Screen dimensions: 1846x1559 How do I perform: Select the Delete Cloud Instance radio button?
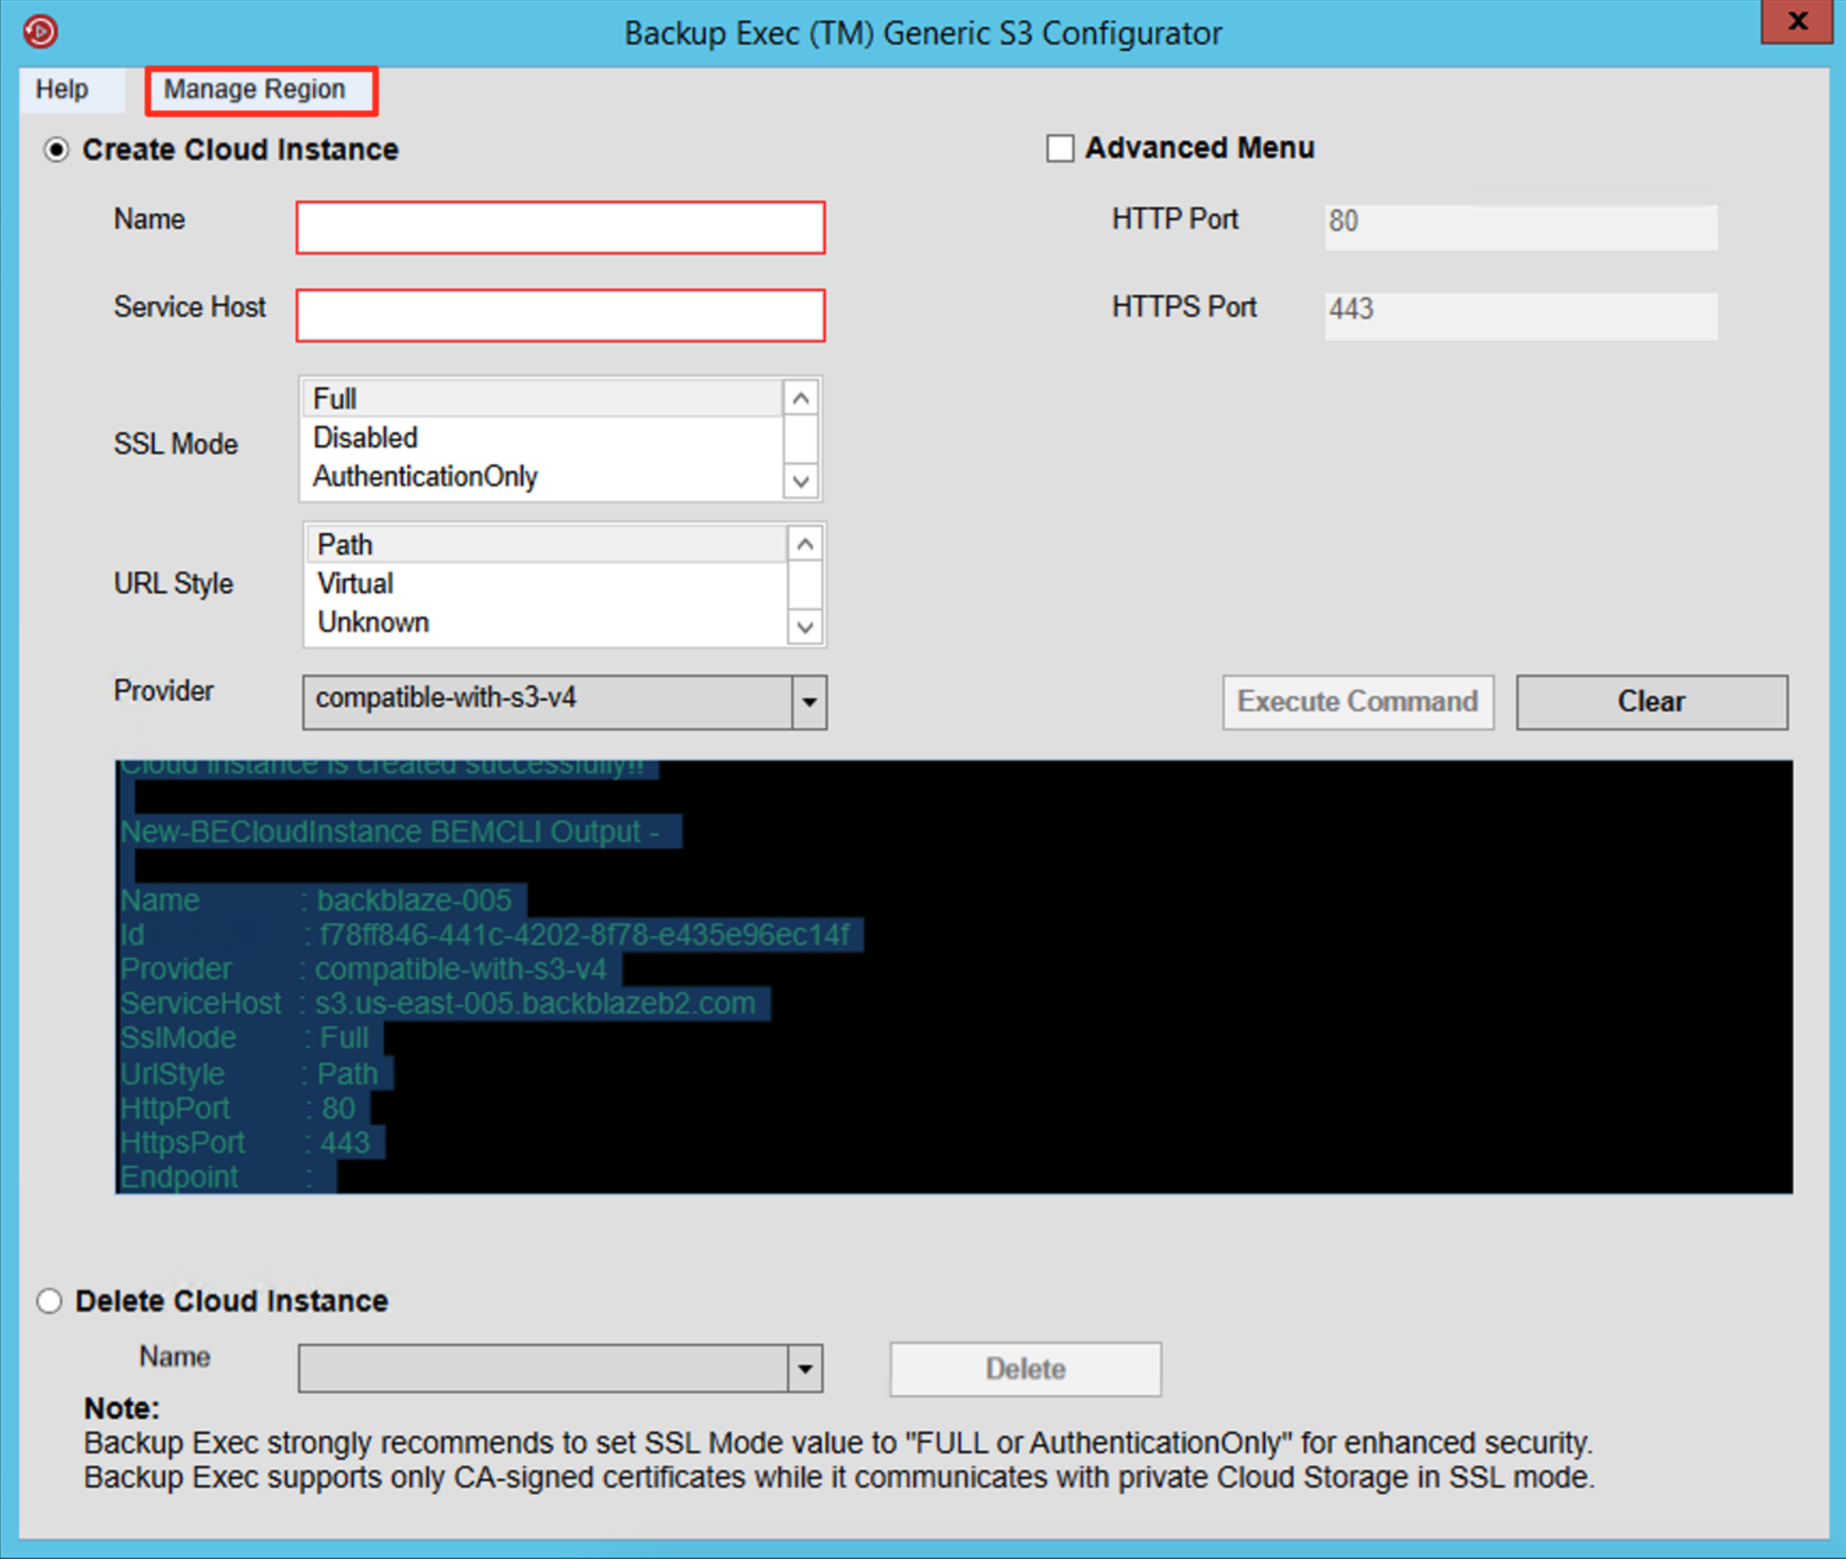49,1301
